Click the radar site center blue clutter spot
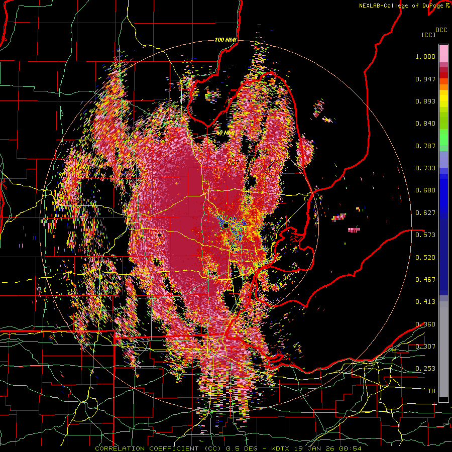 coord(225,225)
